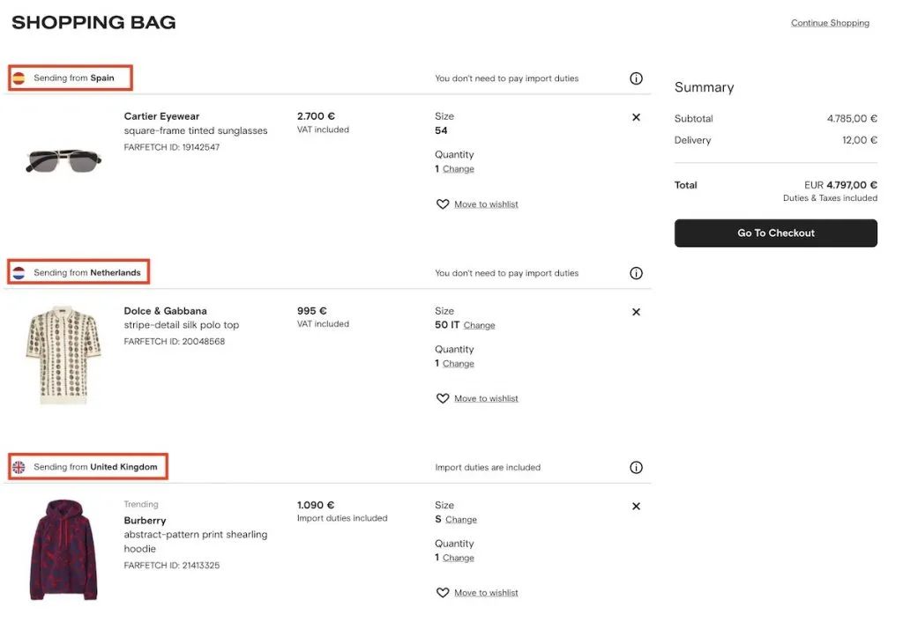Click heart icon for Dolce & Gabbana polo

click(443, 399)
